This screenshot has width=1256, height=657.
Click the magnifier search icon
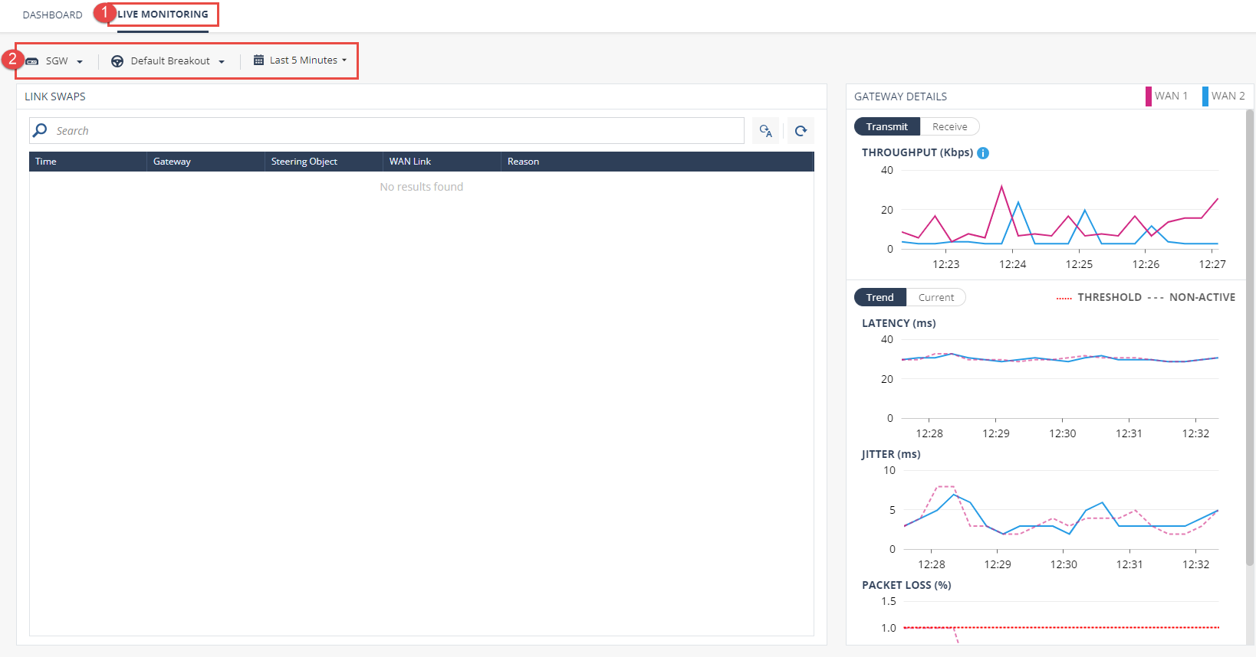[x=40, y=130]
